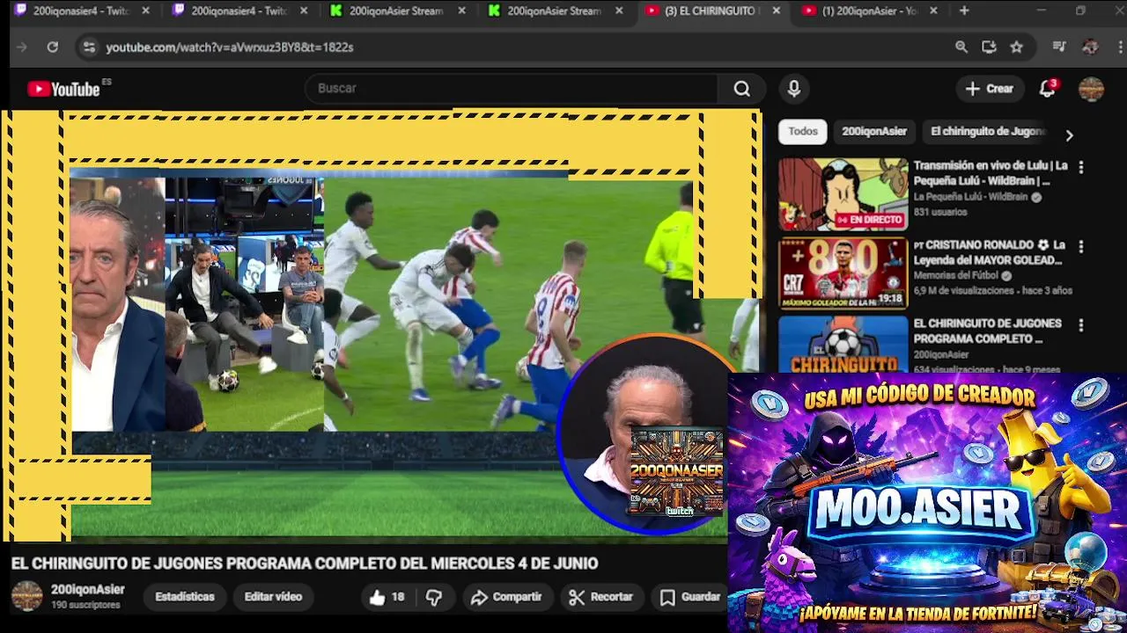Click the Crear button
The height and width of the screenshot is (633, 1127).
[990, 89]
